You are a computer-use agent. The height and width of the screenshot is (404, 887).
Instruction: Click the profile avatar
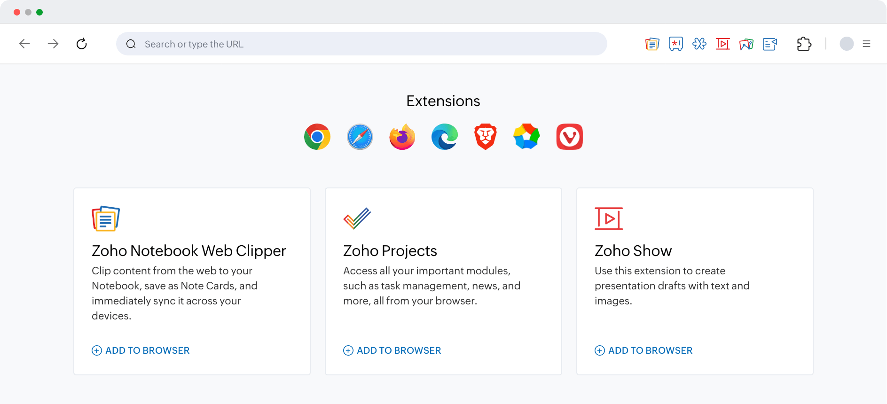pyautogui.click(x=847, y=44)
